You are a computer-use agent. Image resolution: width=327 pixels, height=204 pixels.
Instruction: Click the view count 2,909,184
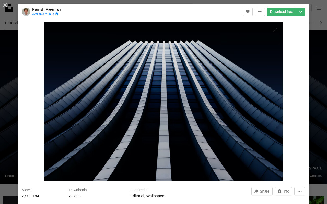click(x=30, y=196)
